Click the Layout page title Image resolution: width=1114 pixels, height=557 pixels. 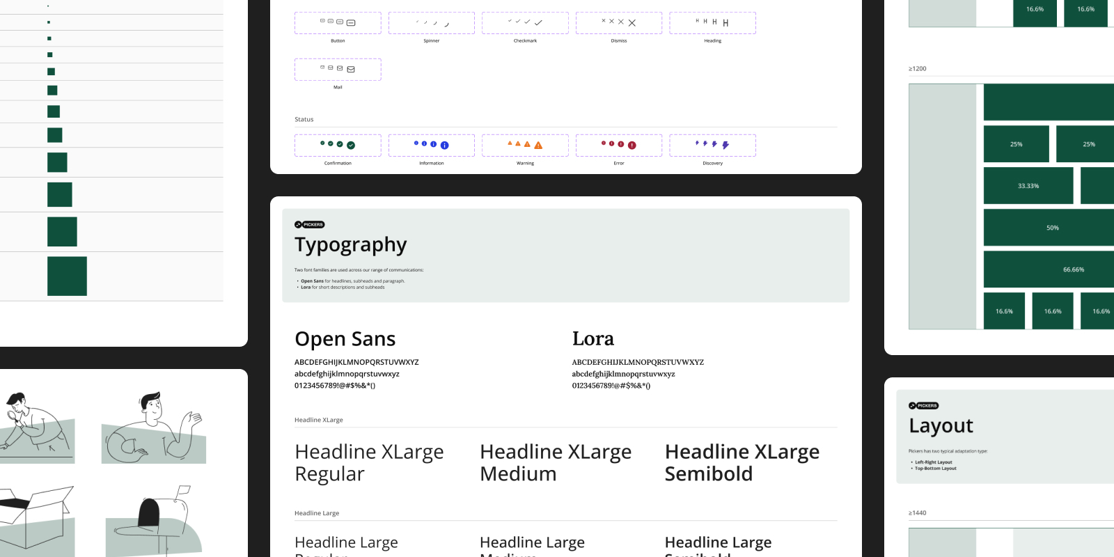click(x=941, y=425)
